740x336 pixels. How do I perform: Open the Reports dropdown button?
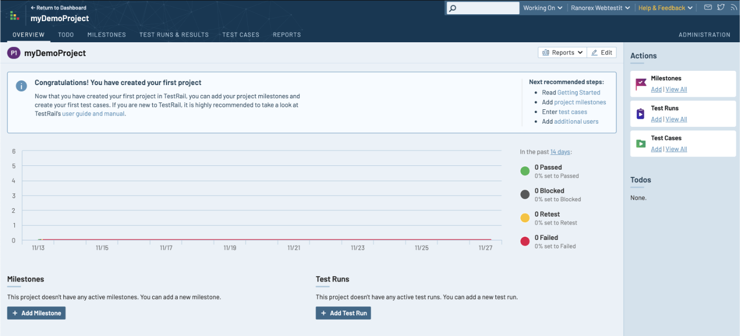(x=562, y=52)
